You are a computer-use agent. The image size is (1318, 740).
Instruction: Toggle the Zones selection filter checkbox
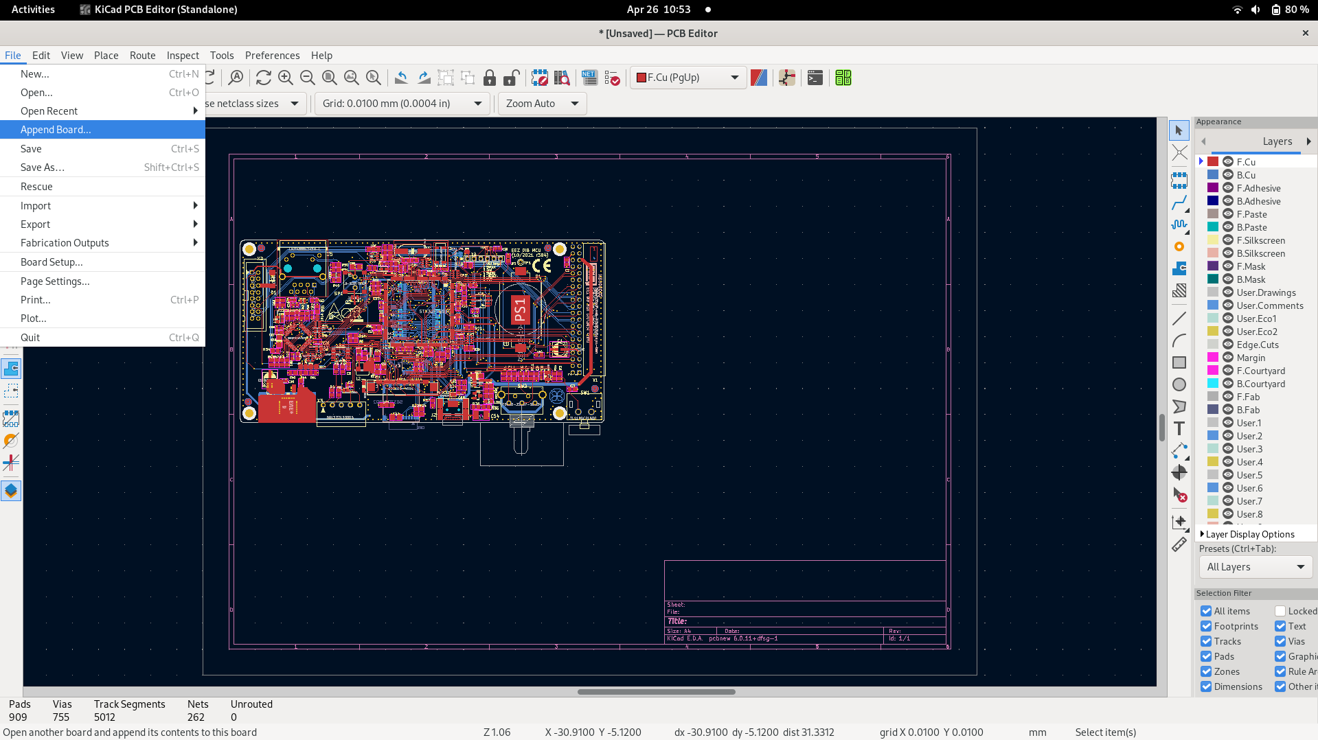pyautogui.click(x=1206, y=671)
